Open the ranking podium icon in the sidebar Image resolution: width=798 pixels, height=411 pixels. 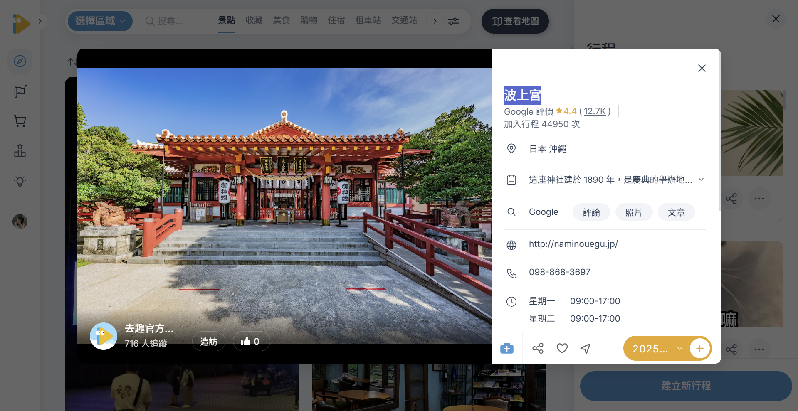(x=20, y=151)
